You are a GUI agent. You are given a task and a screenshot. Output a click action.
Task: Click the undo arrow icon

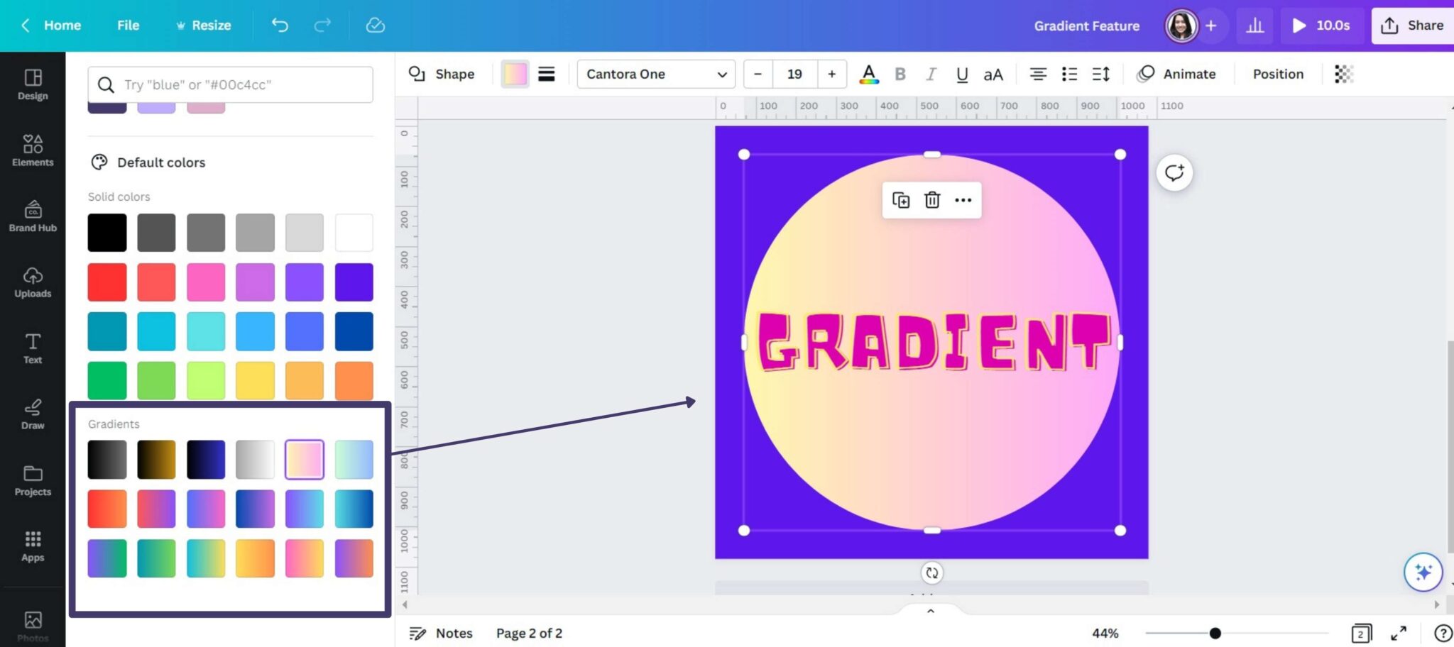[280, 26]
